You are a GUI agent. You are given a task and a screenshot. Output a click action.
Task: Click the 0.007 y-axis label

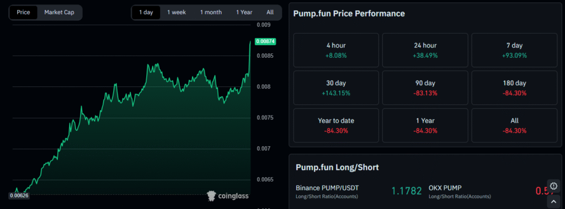point(263,148)
